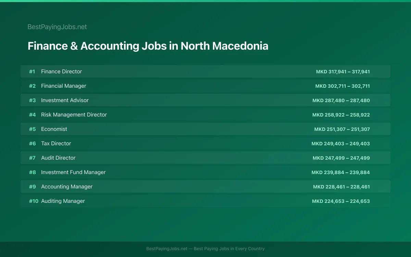
Task: Click the salary MKD 258,922 – 258,922
Action: 341,115
